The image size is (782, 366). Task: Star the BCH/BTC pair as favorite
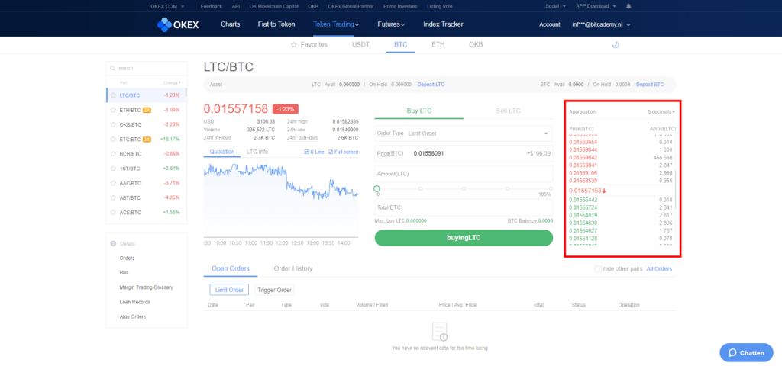pyautogui.click(x=113, y=154)
